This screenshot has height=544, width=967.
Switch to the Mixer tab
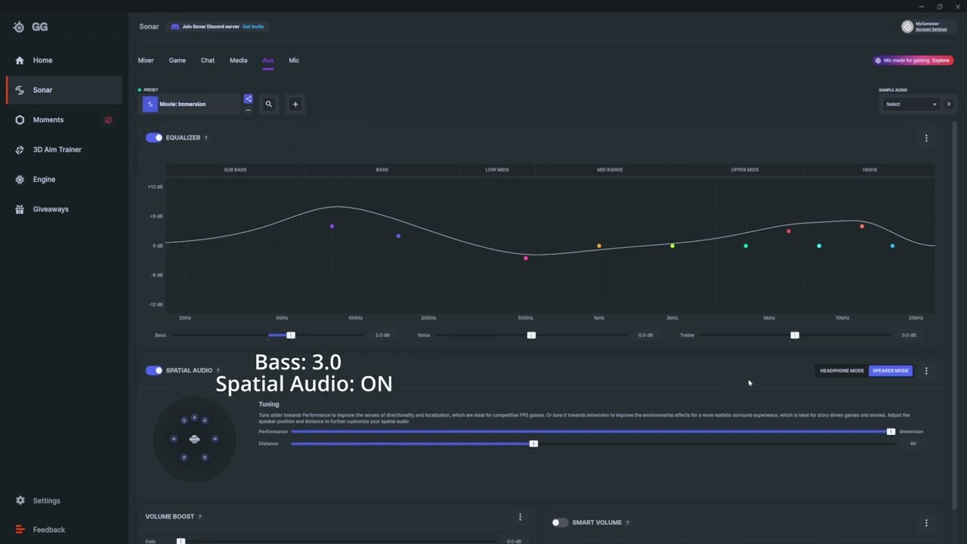pyautogui.click(x=146, y=60)
